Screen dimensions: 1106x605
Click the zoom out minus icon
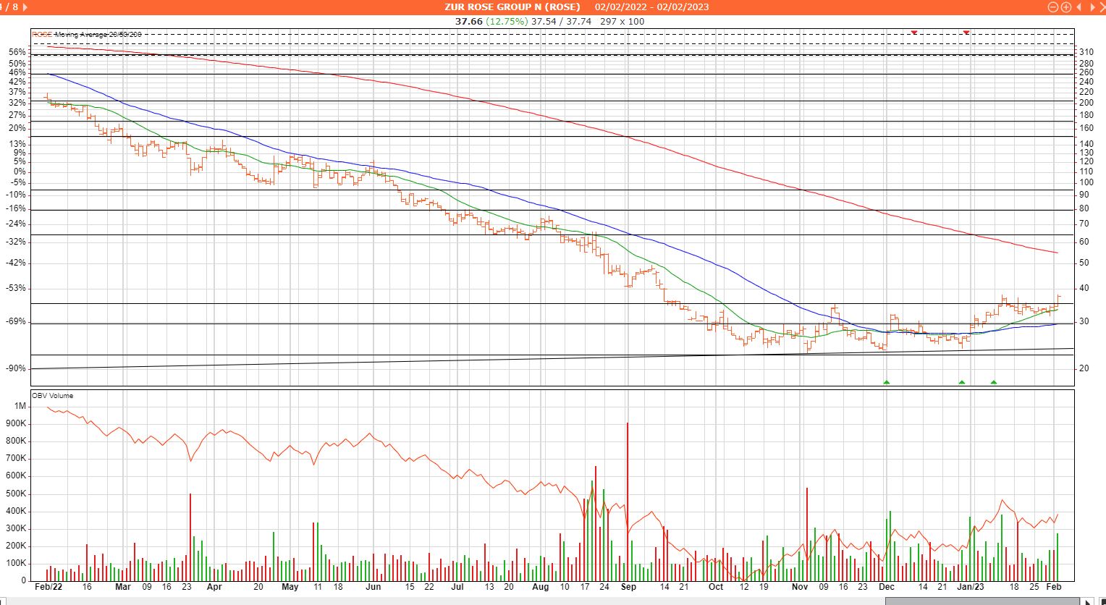pyautogui.click(x=1053, y=7)
